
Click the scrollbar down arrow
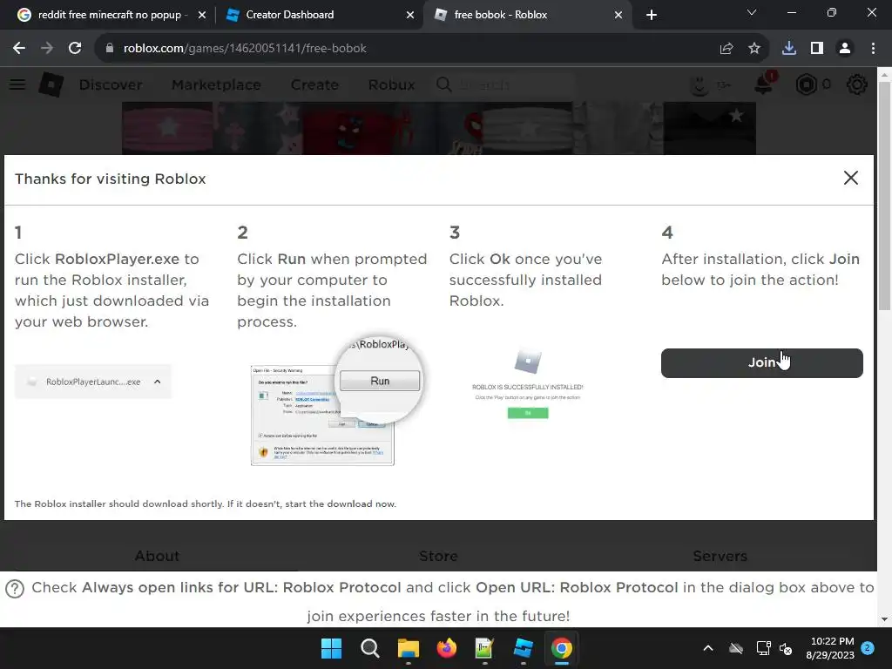[884, 619]
